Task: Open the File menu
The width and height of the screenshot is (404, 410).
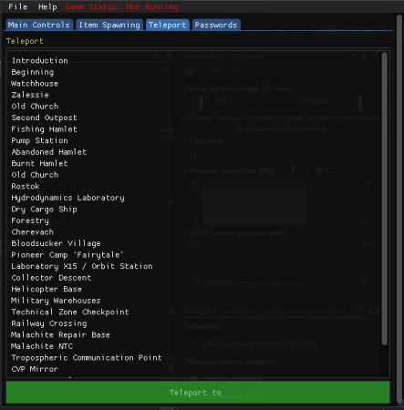Action: pyautogui.click(x=18, y=6)
